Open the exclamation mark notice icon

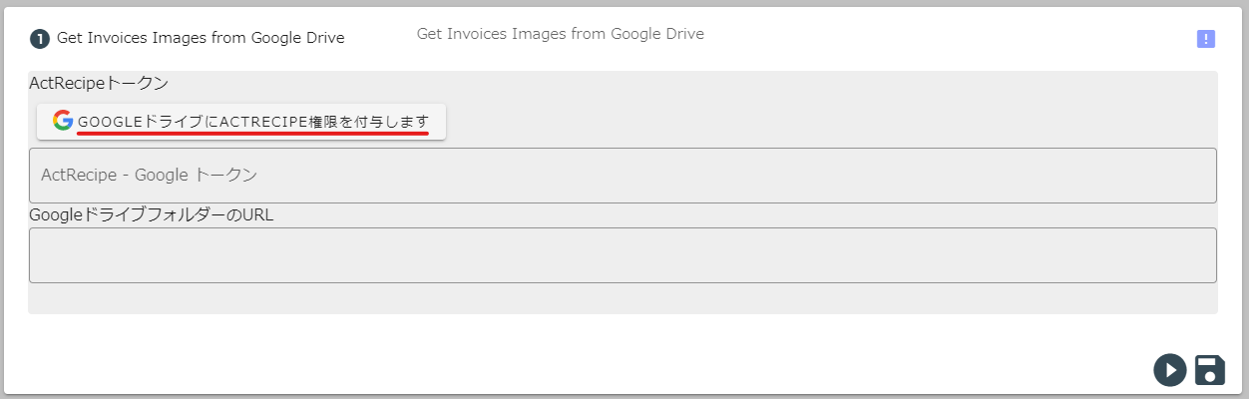pos(1206,39)
